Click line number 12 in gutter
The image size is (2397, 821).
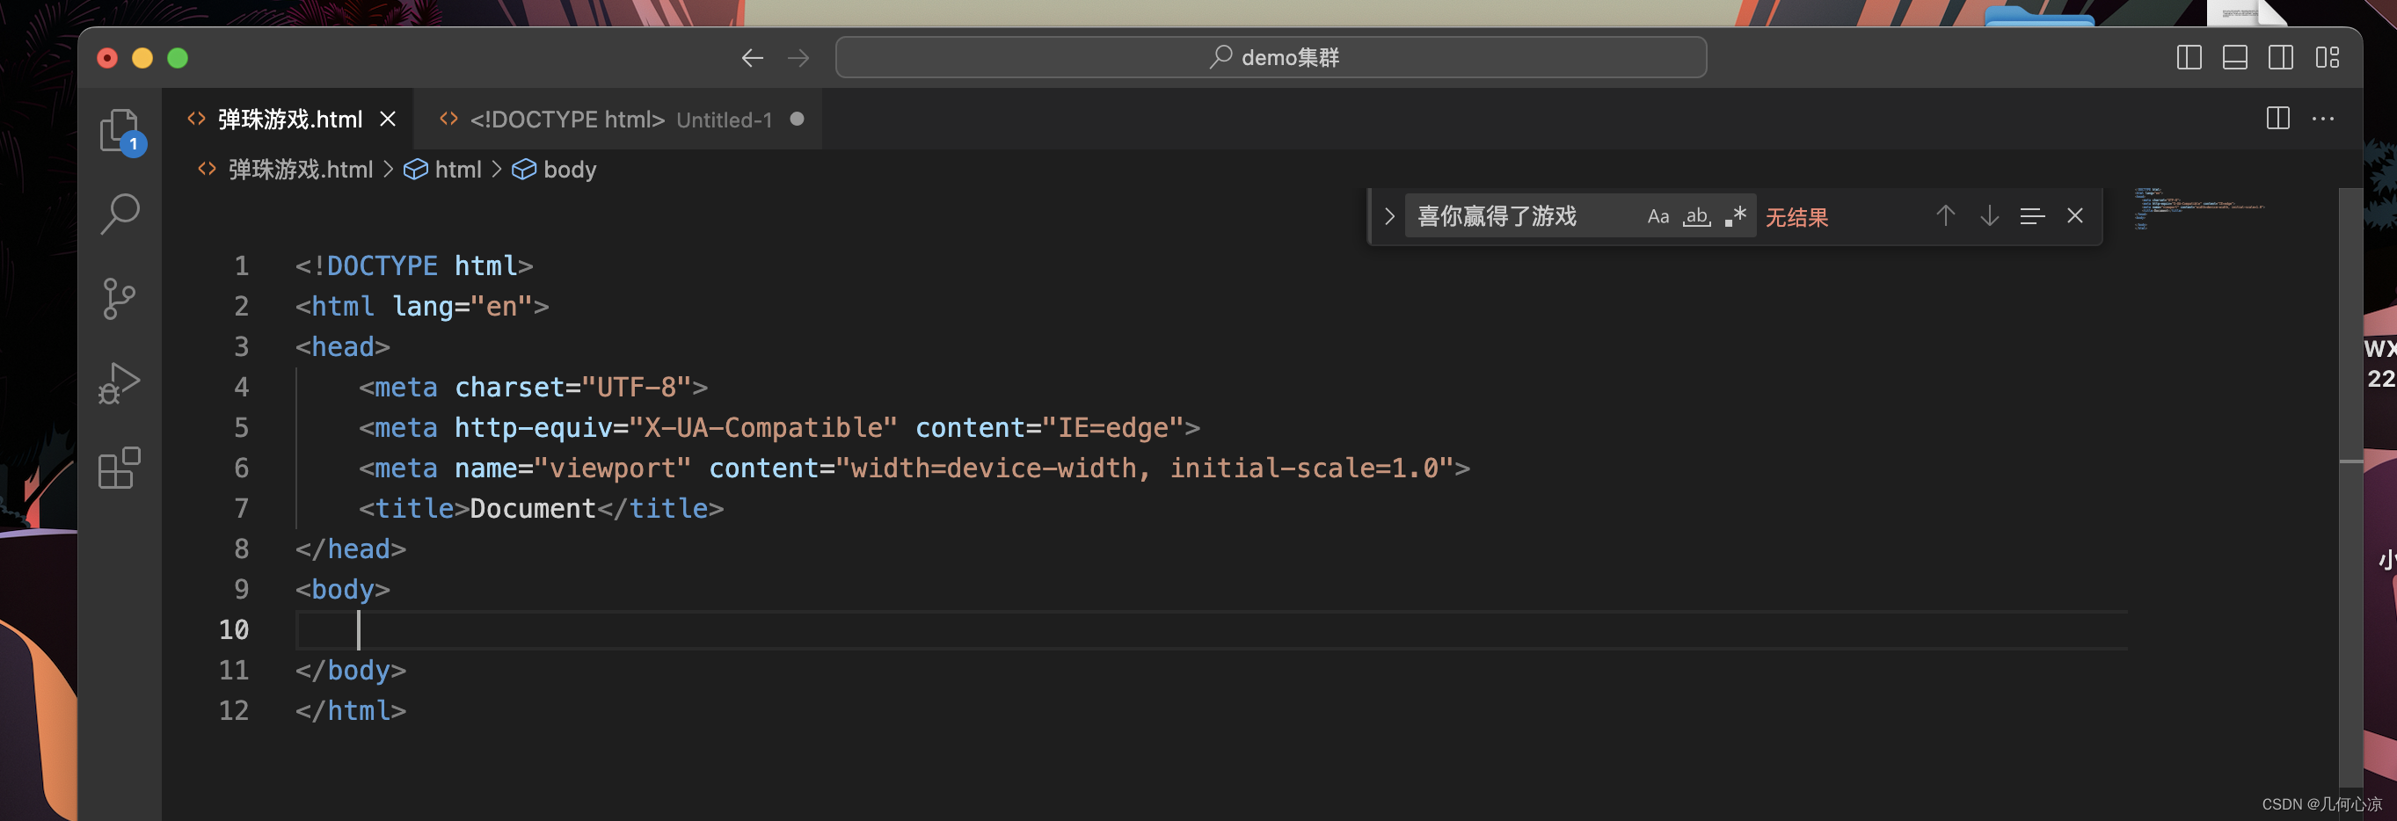coord(234,711)
